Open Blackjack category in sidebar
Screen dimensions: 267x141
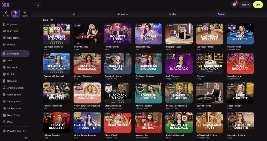15,67
